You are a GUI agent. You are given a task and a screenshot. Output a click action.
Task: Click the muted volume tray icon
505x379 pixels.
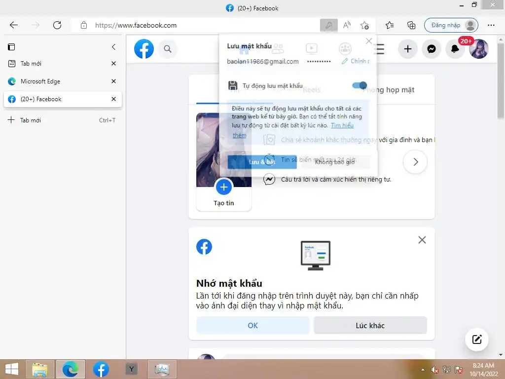(435, 369)
